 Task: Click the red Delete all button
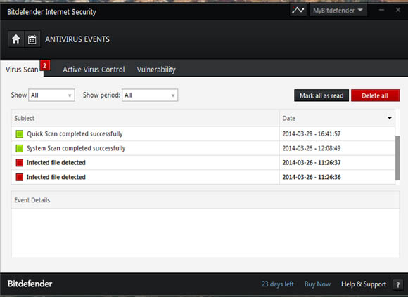375,95
